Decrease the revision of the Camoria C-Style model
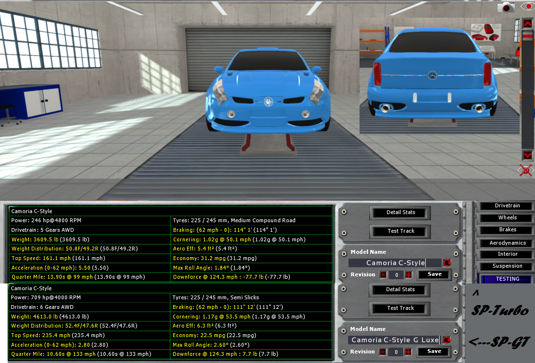Image resolution: width=535 pixels, height=363 pixels. [x=383, y=275]
